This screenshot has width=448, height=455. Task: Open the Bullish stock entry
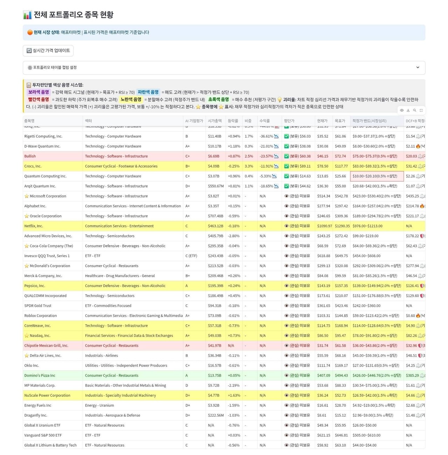(x=30, y=156)
